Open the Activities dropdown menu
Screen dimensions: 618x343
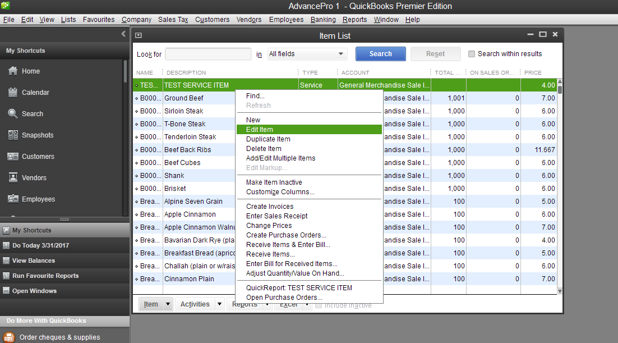click(195, 304)
